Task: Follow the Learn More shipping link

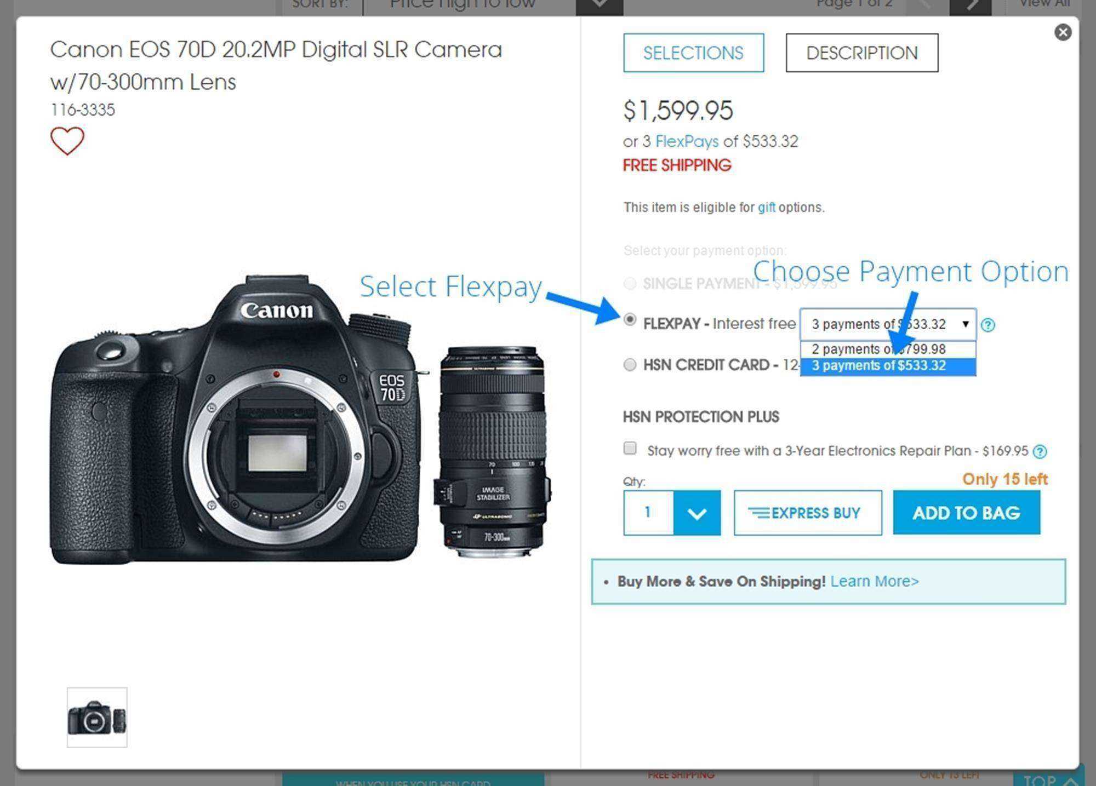Action: pyautogui.click(x=875, y=581)
